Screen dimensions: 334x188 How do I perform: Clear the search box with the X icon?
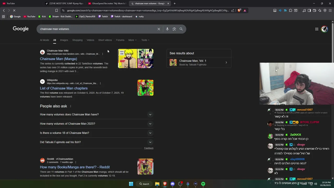[159, 29]
